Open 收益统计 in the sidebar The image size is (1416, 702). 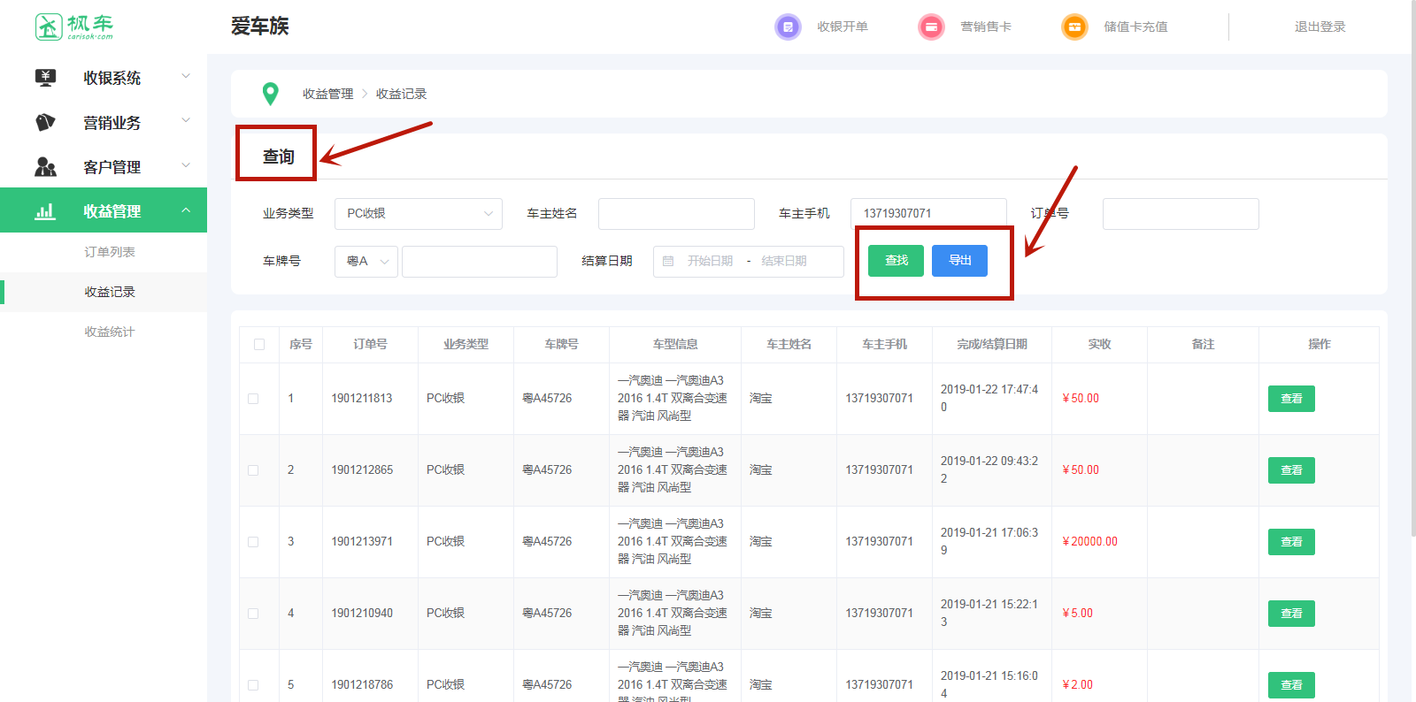(x=110, y=332)
